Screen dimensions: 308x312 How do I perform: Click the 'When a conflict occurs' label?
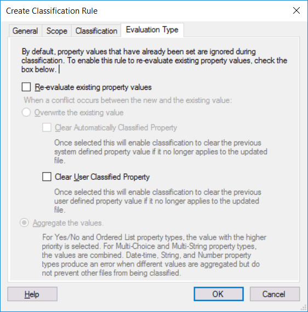[x=128, y=100]
